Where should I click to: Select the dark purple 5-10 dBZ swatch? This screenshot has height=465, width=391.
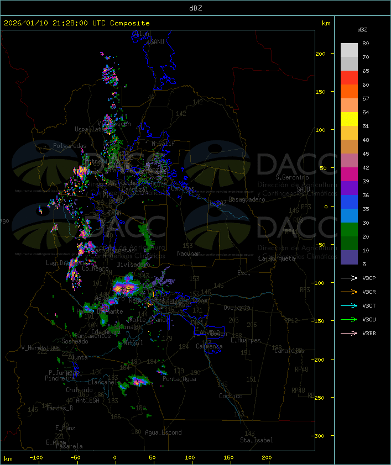(349, 257)
